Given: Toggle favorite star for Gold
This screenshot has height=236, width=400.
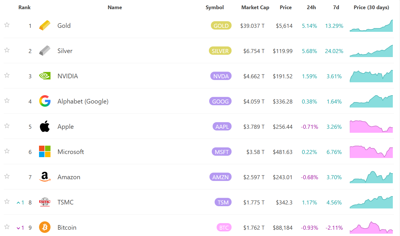Looking at the screenshot, I should 7,25.
